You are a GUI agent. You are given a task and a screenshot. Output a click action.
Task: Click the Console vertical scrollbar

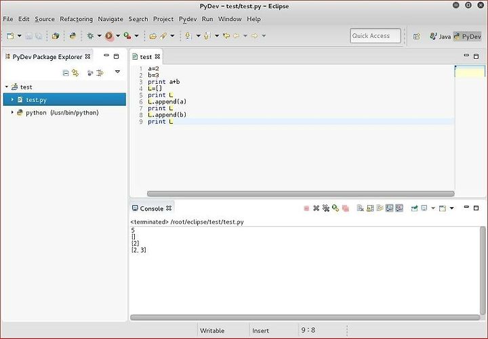tap(483, 271)
